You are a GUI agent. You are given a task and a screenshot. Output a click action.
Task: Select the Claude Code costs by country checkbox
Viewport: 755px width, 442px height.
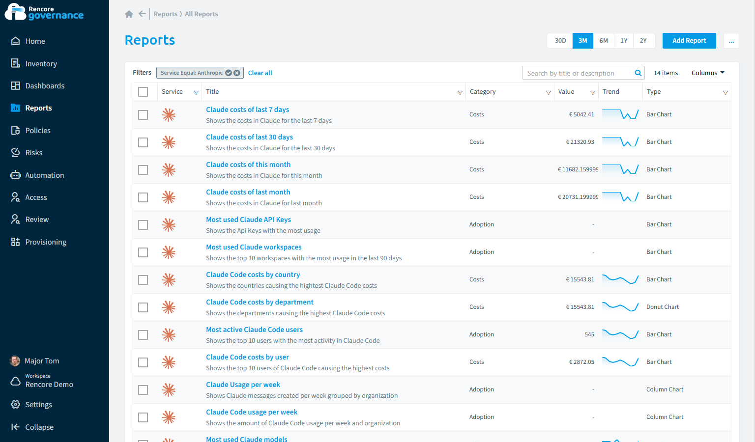coord(143,280)
